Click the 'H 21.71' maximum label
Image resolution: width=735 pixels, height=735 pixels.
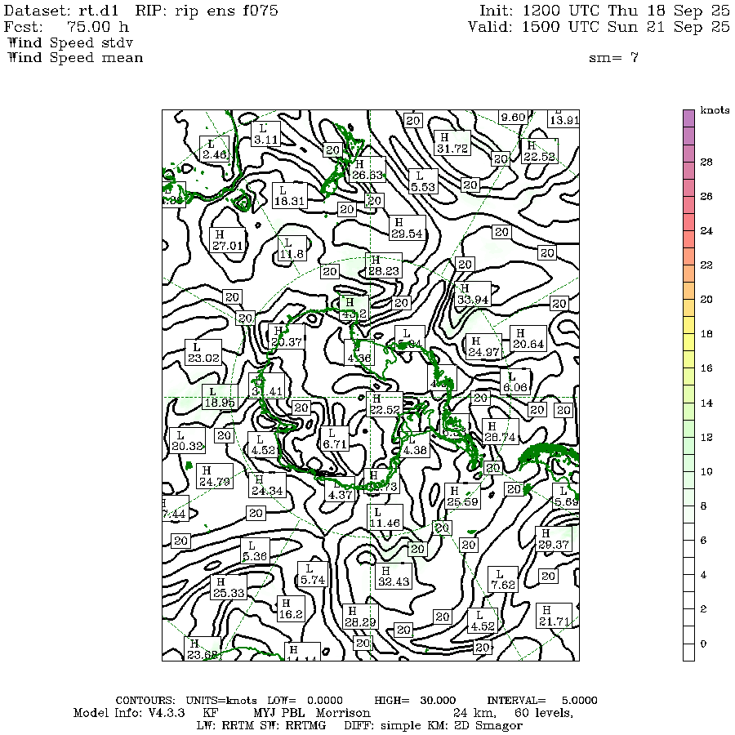[554, 616]
